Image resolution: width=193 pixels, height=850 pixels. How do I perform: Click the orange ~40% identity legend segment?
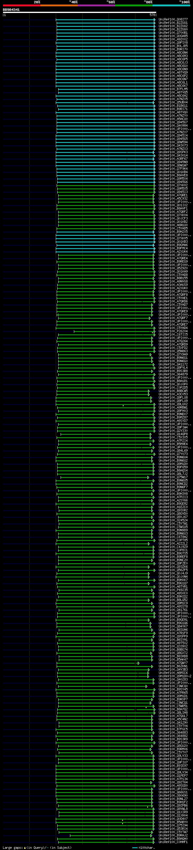(59, 5)
